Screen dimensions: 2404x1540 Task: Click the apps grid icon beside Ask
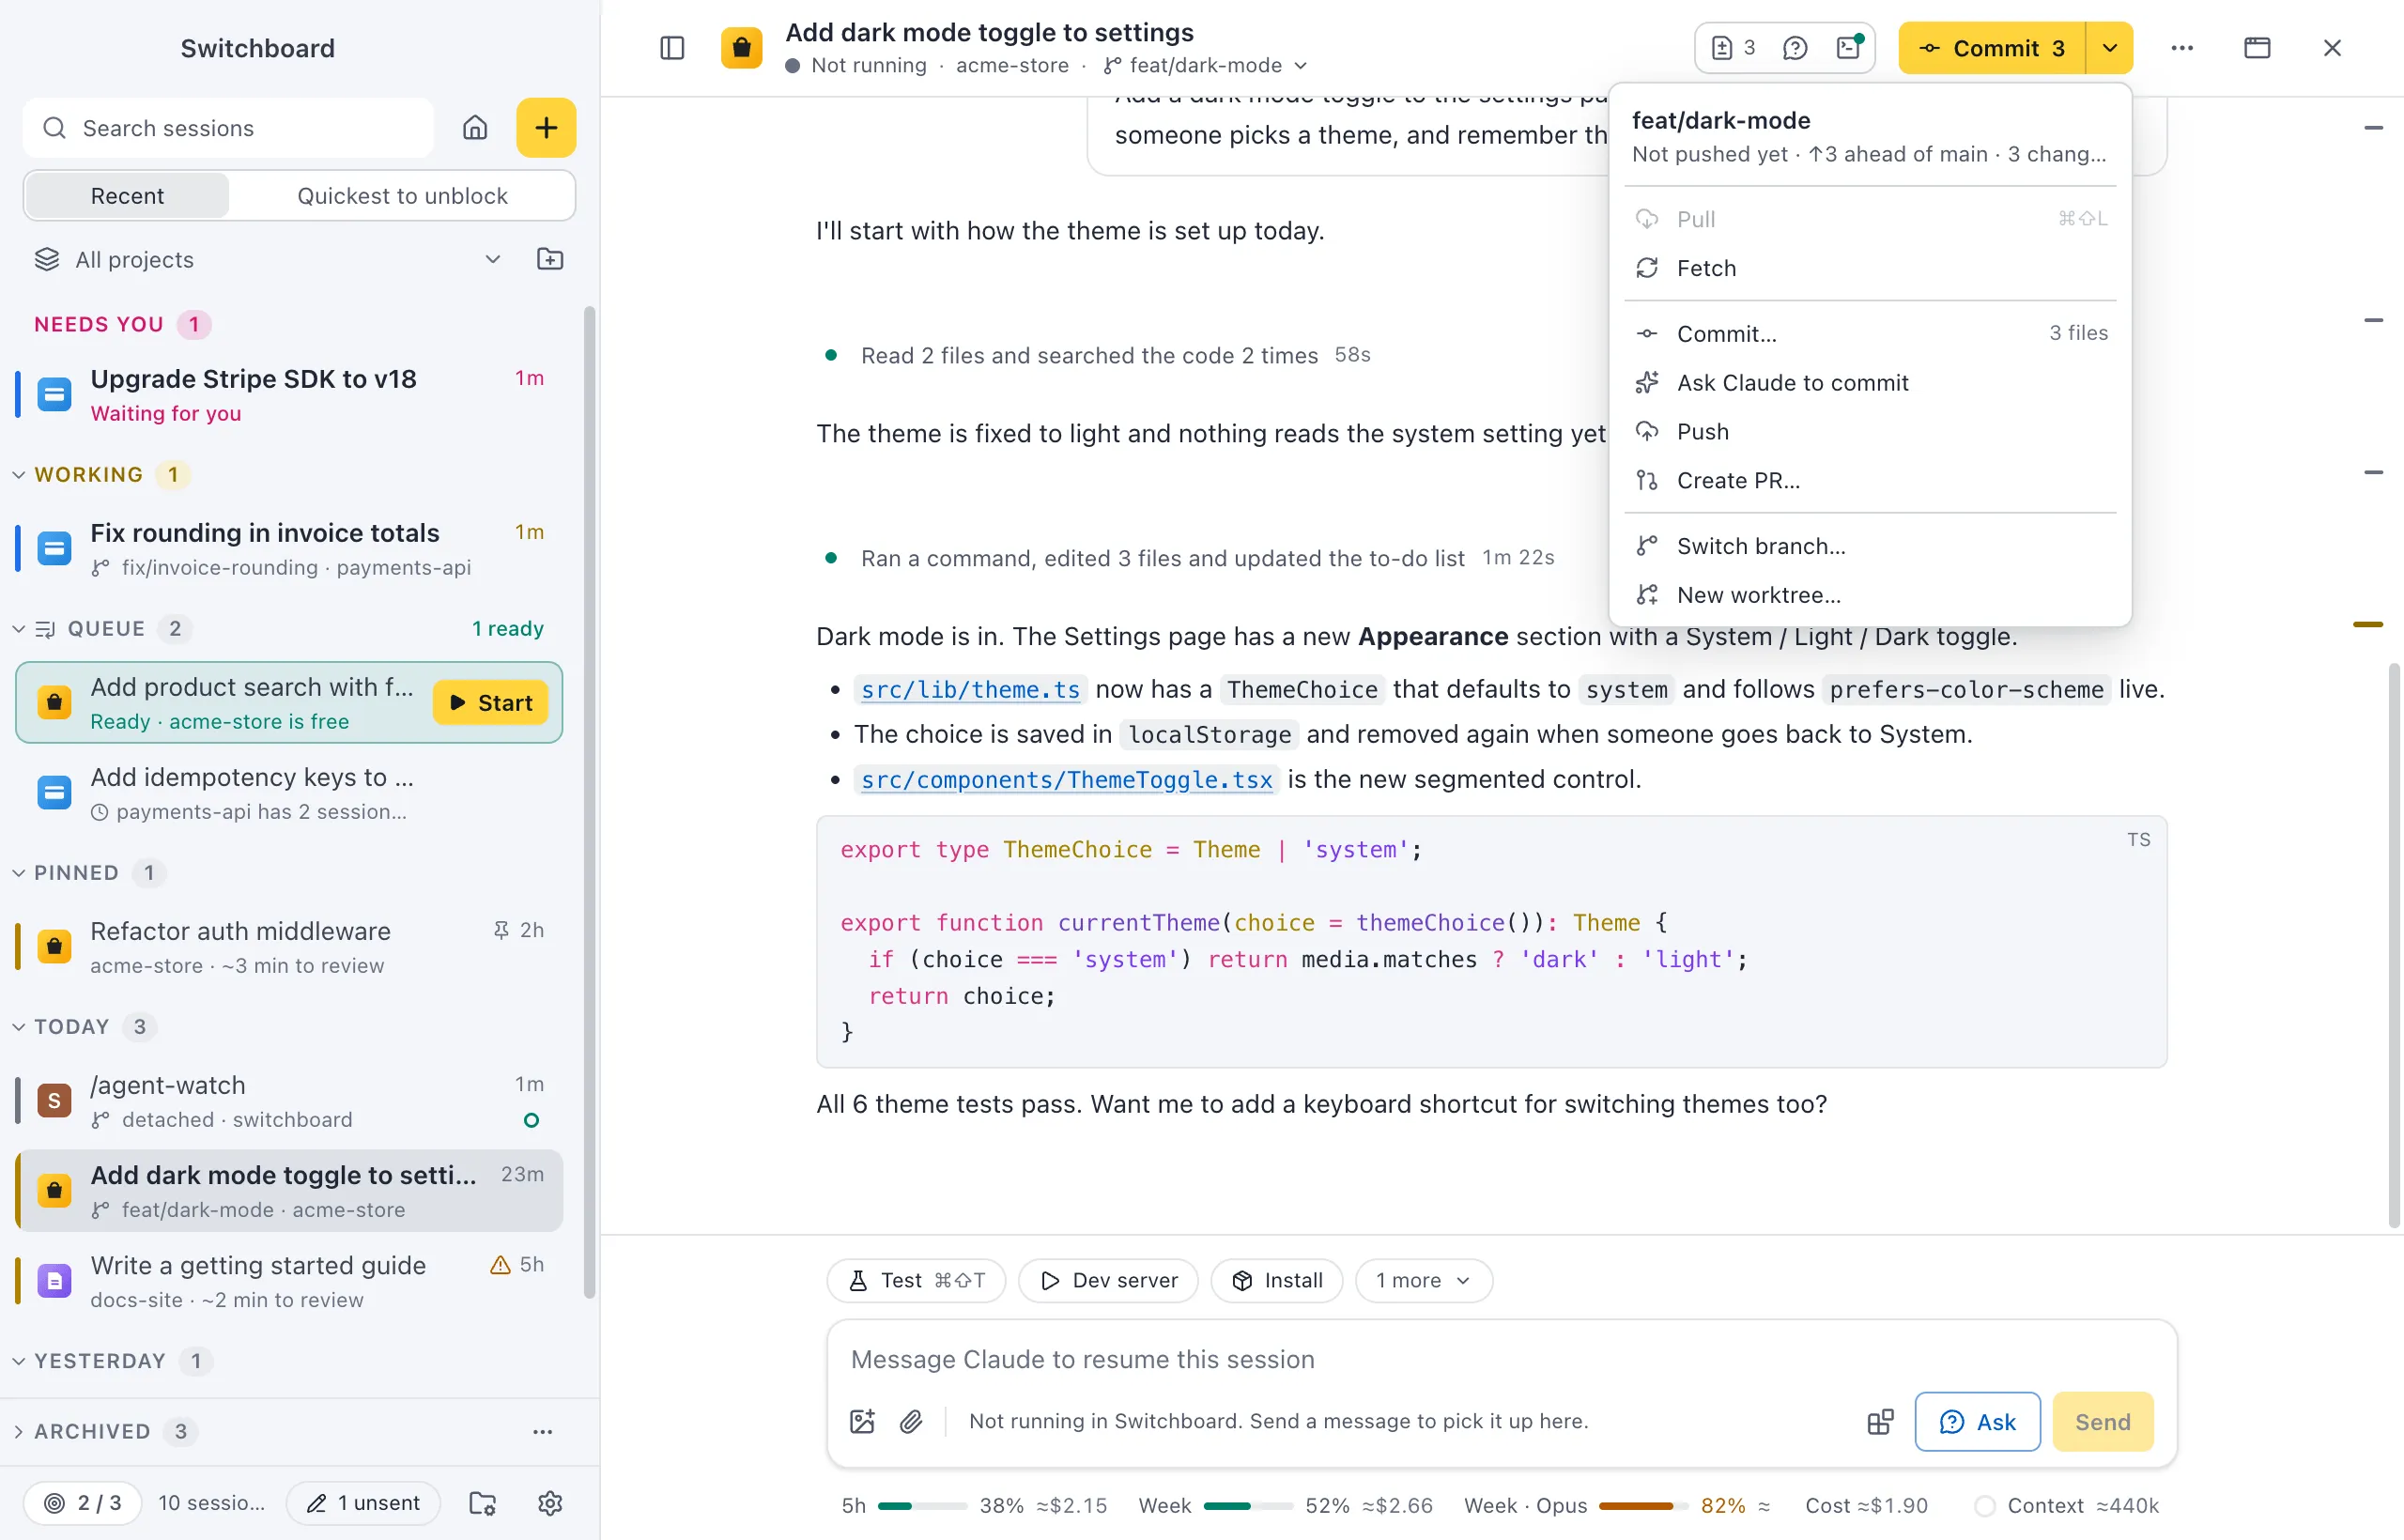click(1880, 1422)
